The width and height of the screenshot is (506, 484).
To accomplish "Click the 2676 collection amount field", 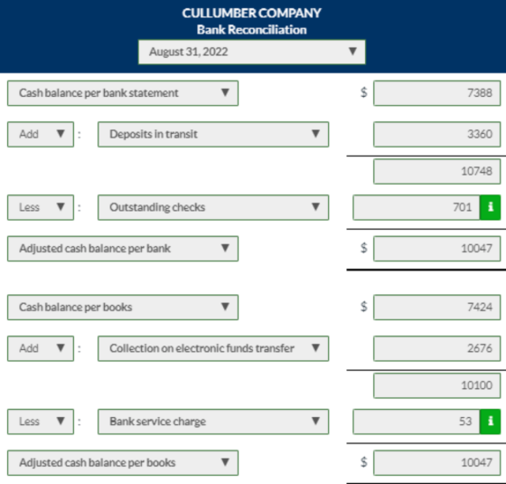I will 437,348.
